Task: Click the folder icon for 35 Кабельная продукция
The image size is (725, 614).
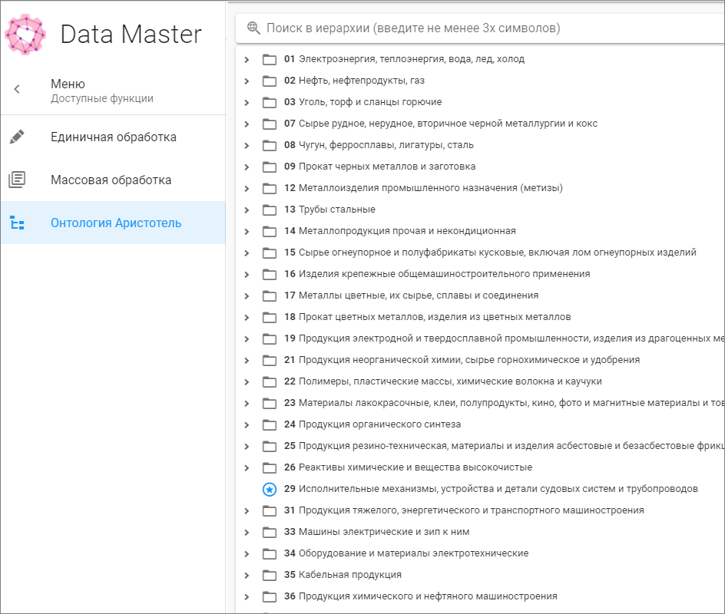Action: point(270,575)
